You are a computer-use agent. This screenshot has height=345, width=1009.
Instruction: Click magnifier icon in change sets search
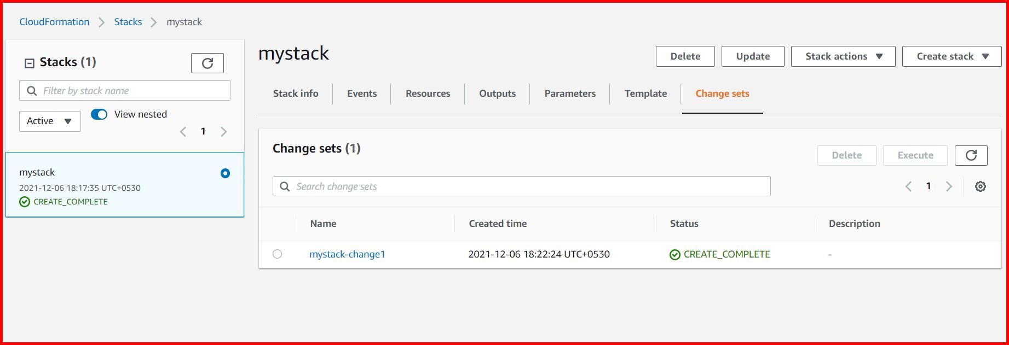click(x=285, y=186)
